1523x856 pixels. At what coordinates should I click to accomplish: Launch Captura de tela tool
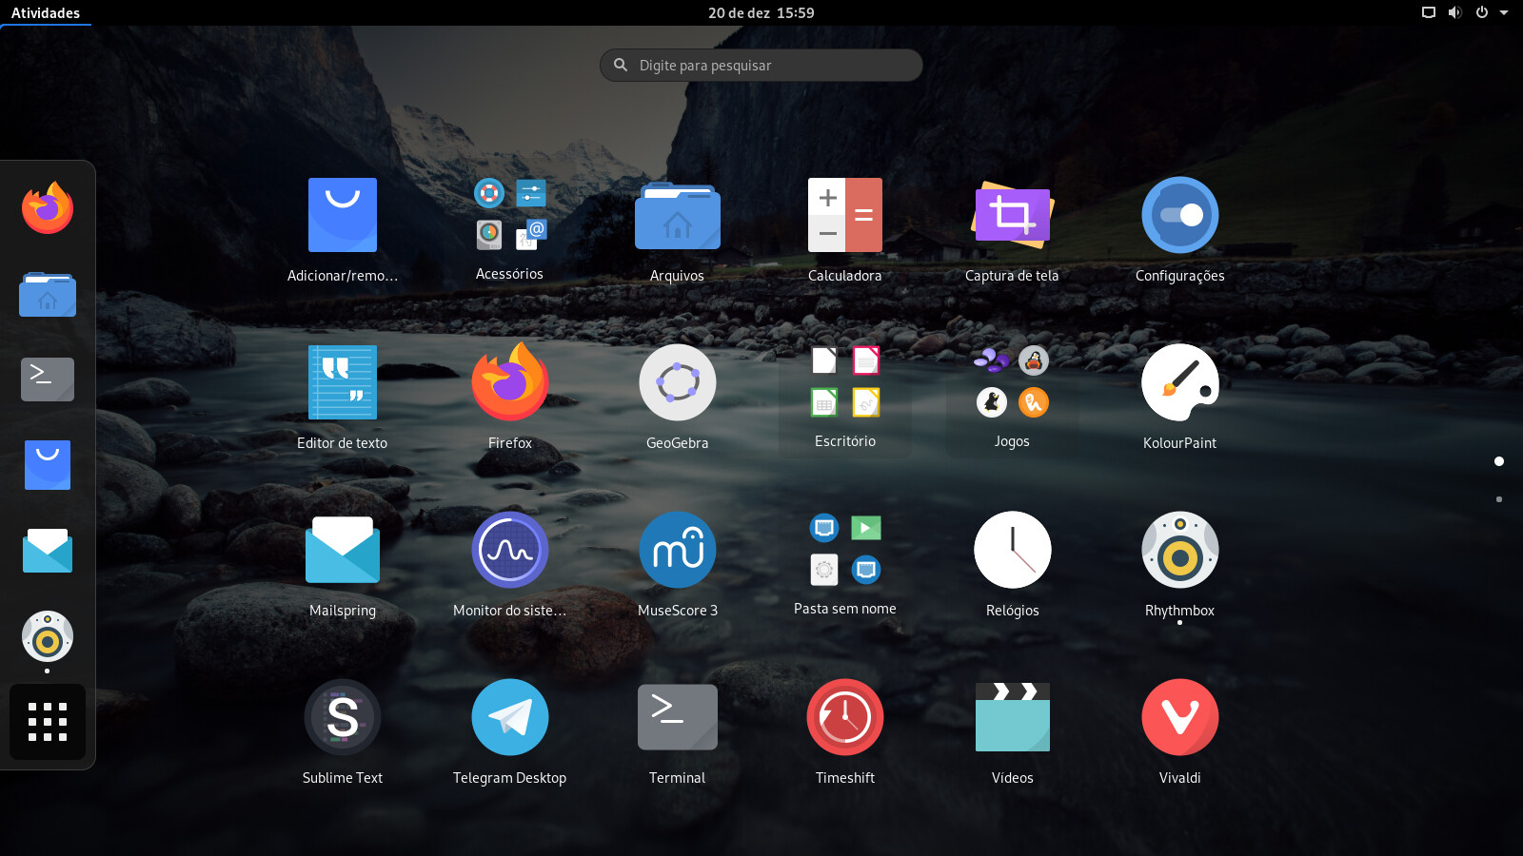(1012, 216)
